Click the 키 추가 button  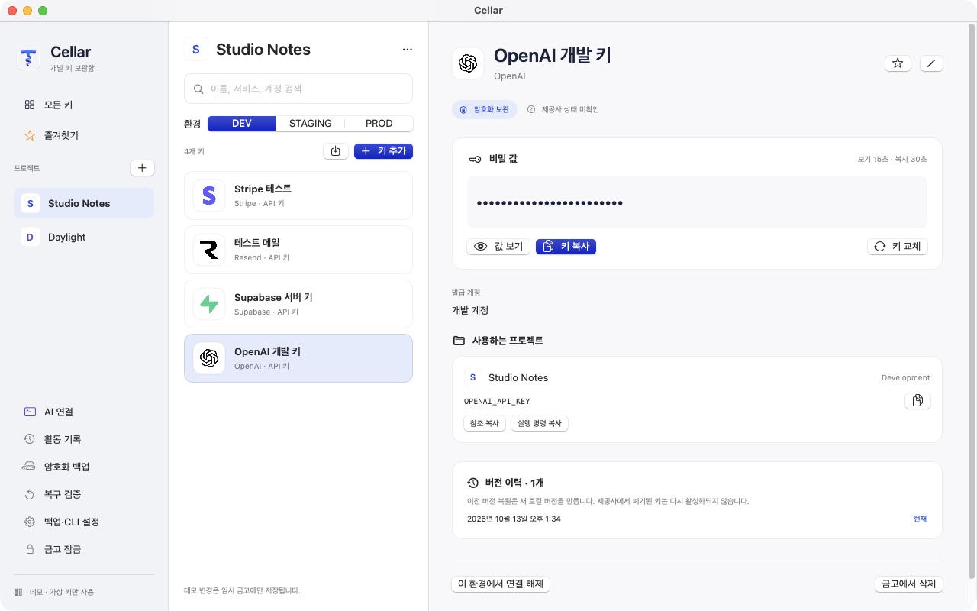383,151
